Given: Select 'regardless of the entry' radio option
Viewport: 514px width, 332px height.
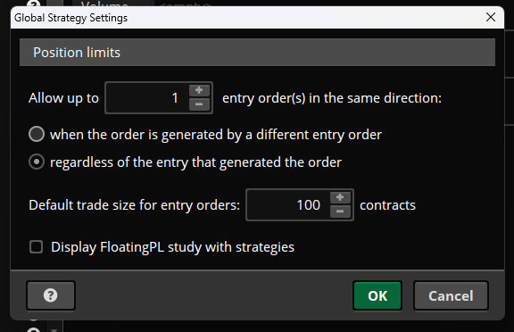Looking at the screenshot, I should pos(37,162).
